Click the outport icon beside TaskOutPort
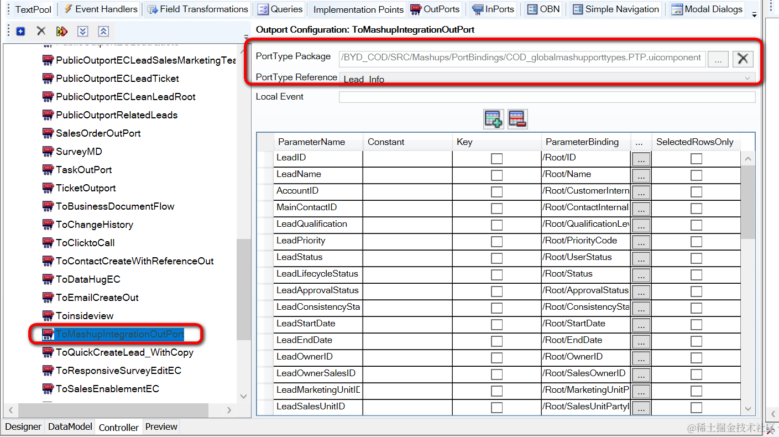 (x=48, y=170)
